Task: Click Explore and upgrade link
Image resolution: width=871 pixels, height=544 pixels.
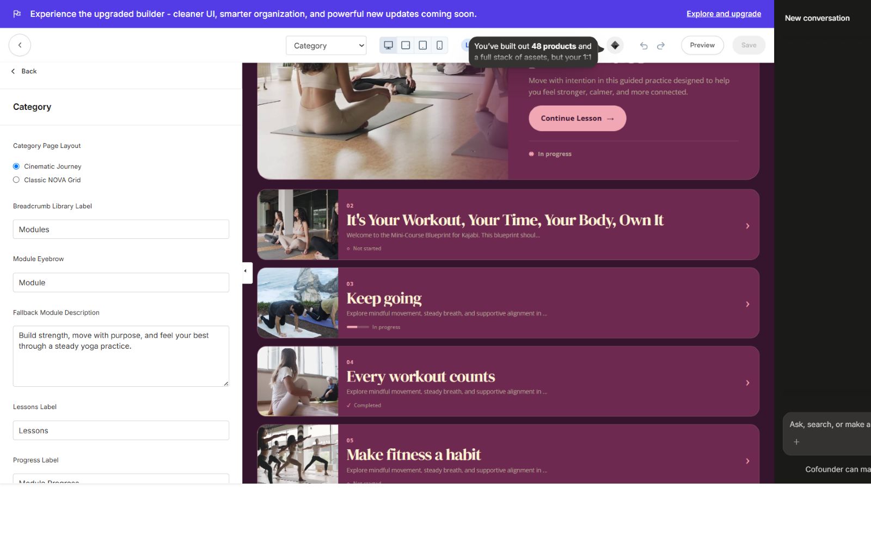Action: [x=723, y=14]
